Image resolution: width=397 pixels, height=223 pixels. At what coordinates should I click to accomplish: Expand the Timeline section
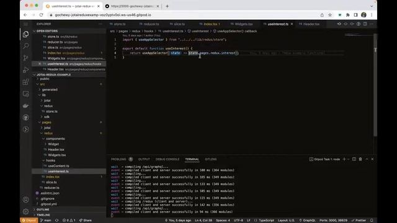[x=43, y=215]
